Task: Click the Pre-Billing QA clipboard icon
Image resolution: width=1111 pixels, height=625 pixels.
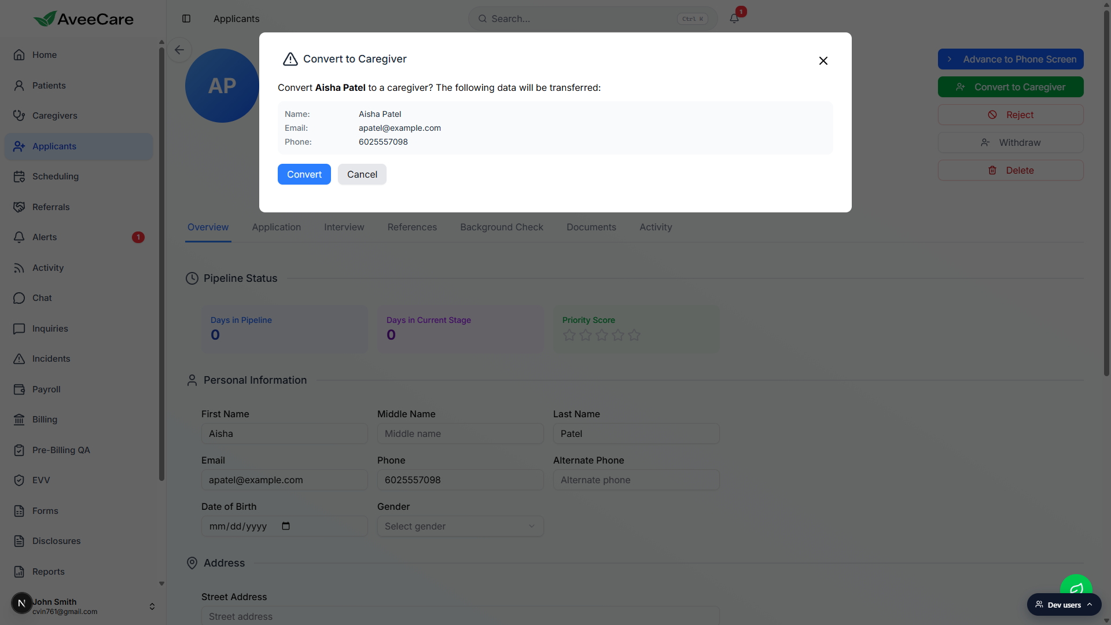Action: (19, 450)
